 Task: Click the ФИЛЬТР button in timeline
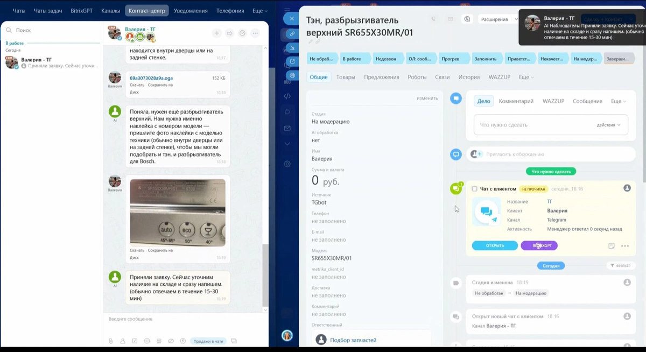(x=620, y=265)
